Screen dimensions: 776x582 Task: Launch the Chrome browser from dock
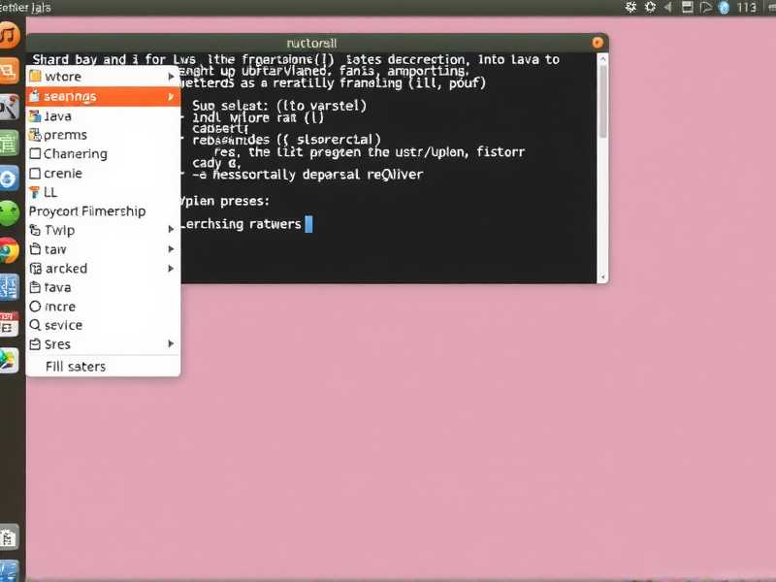click(x=9, y=251)
